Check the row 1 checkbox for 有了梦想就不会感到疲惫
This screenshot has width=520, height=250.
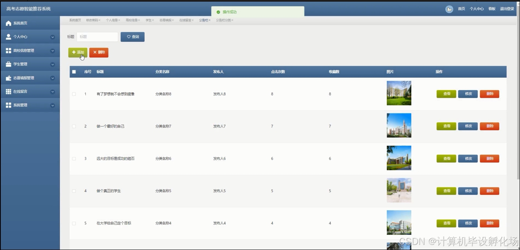[74, 94]
